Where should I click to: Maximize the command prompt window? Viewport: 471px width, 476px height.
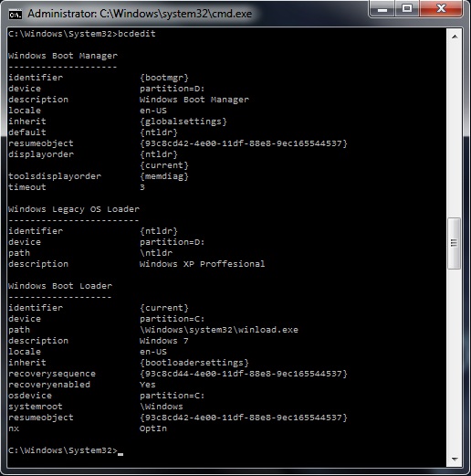(x=407, y=8)
